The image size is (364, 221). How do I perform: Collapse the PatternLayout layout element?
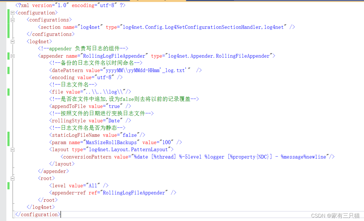pos(12,149)
